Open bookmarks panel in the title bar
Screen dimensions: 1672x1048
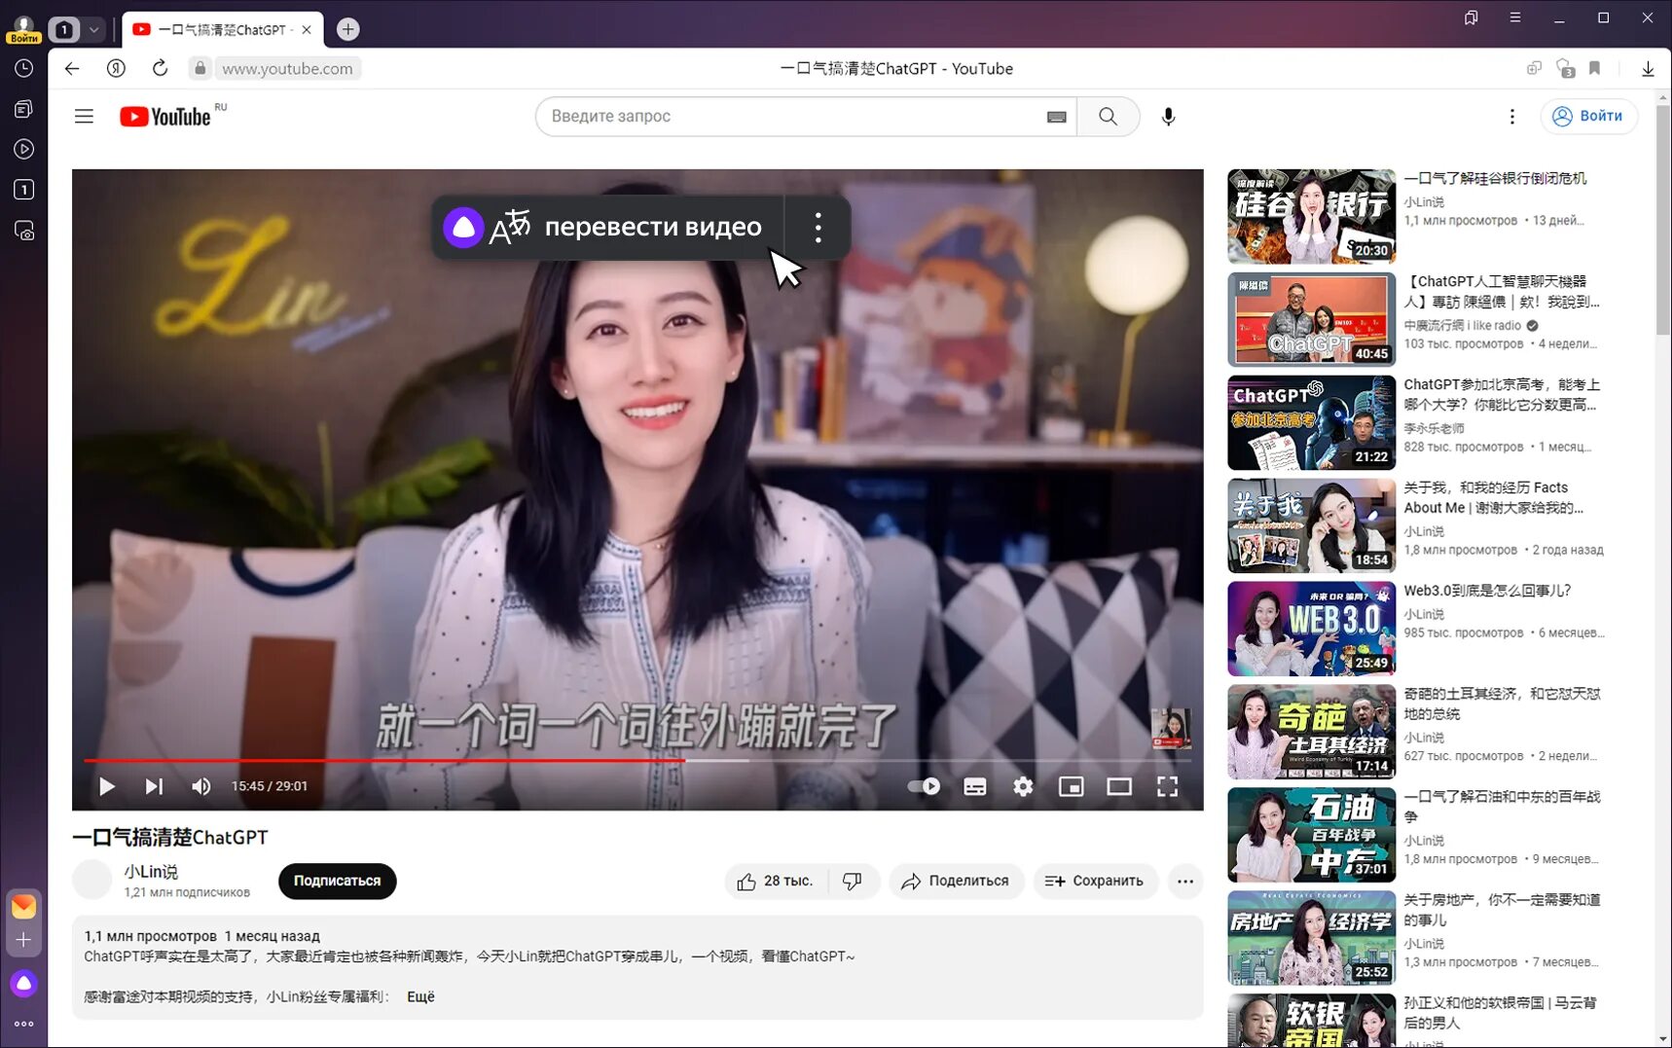click(1471, 18)
